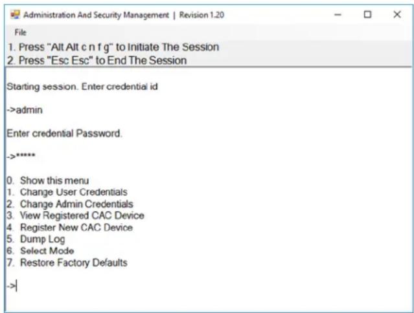Click the "Change User Credentials" menu line

pyautogui.click(x=67, y=192)
